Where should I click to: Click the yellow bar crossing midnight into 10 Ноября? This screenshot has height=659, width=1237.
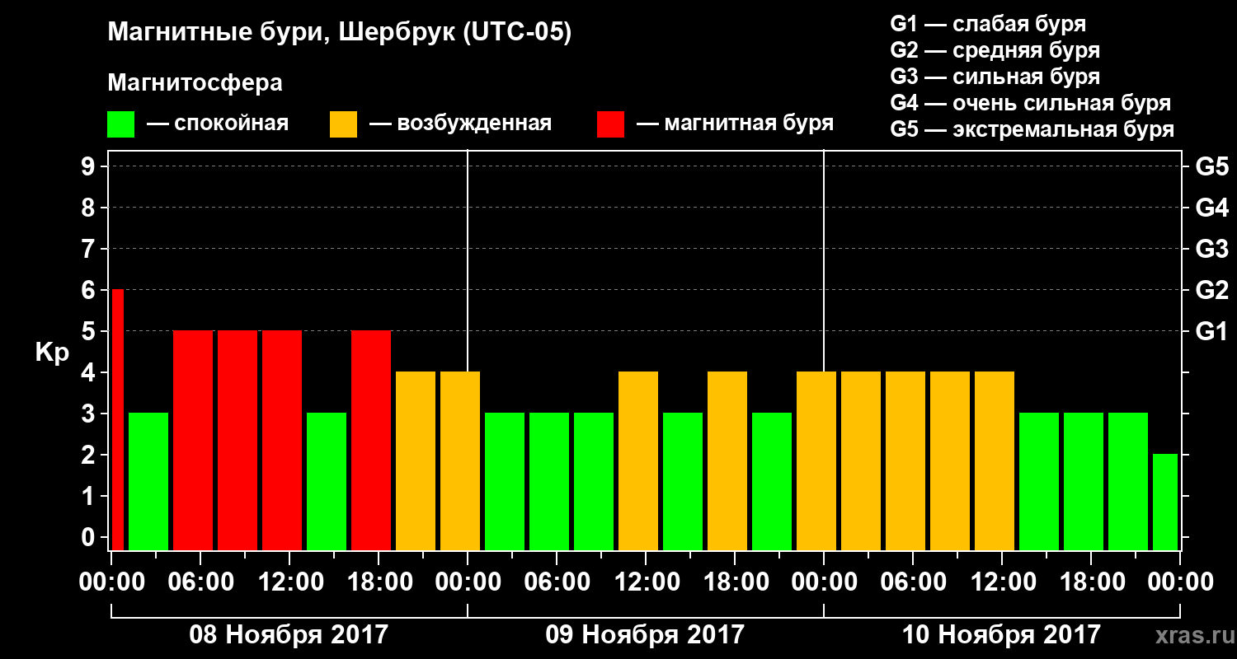pos(816,460)
